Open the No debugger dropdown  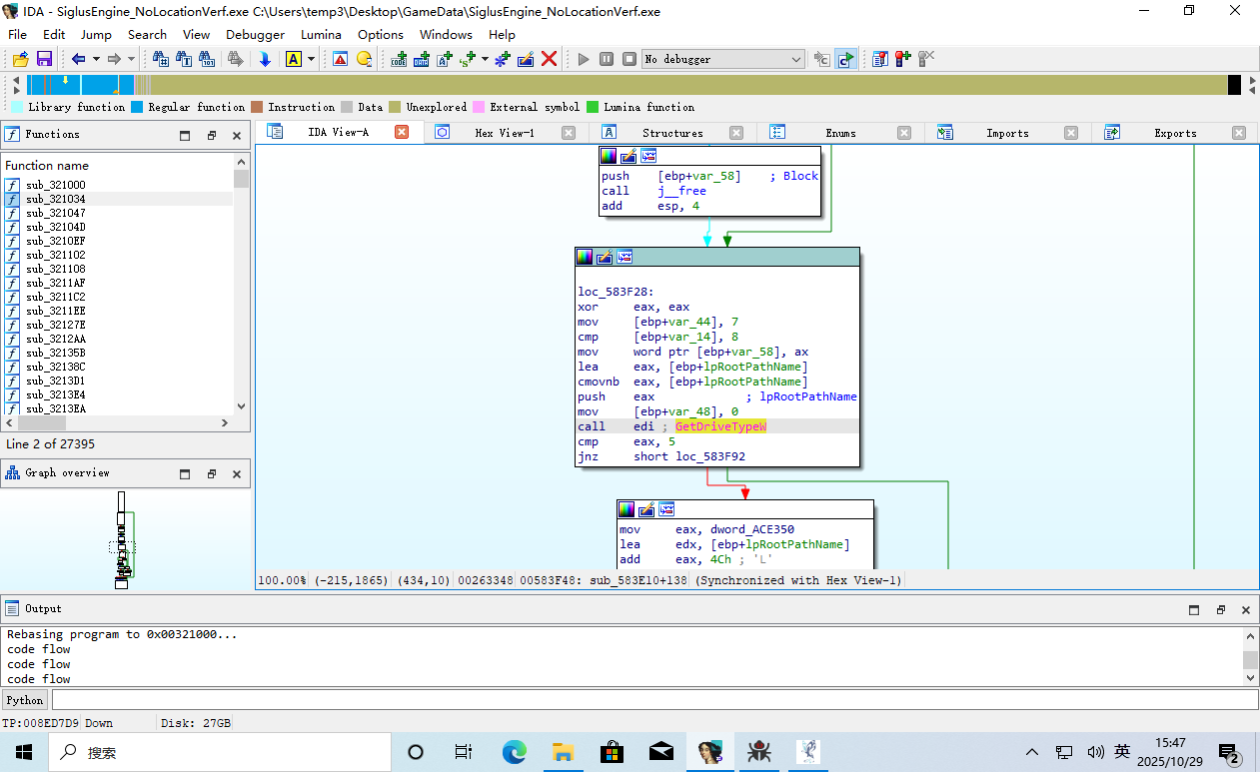coord(795,60)
